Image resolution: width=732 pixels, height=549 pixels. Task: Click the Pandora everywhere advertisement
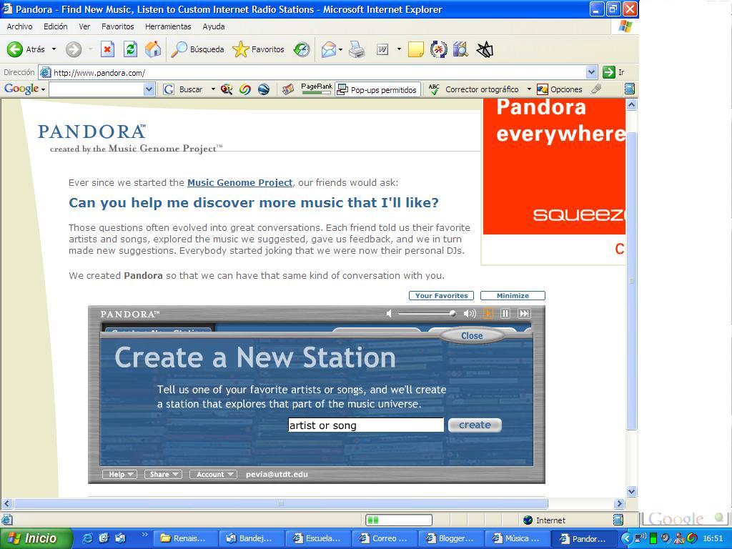click(x=554, y=166)
